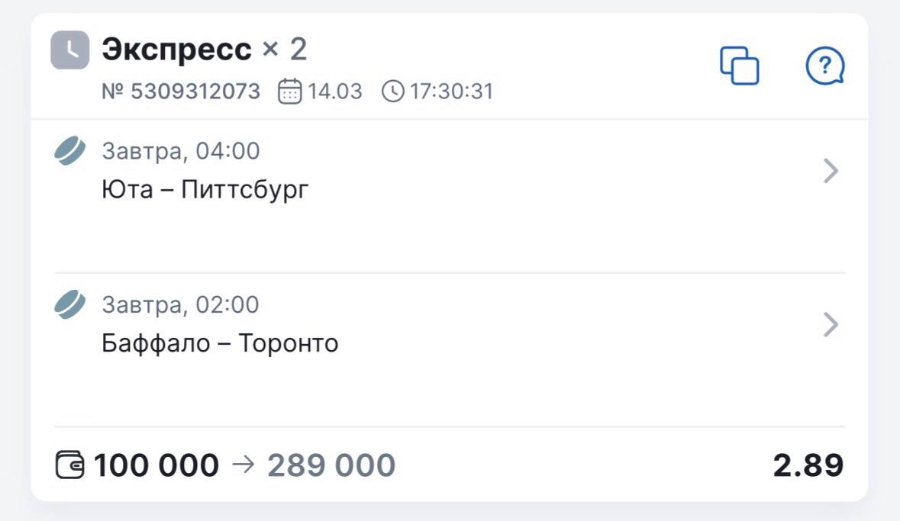Click the stake amount 100 000

click(x=156, y=465)
